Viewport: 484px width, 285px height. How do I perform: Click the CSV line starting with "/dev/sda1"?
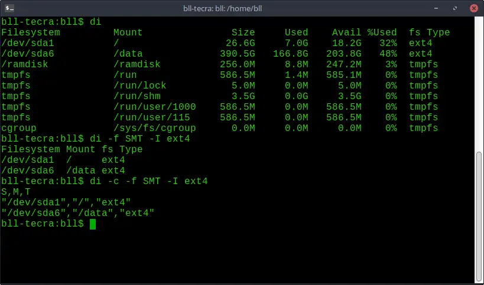click(x=66, y=202)
